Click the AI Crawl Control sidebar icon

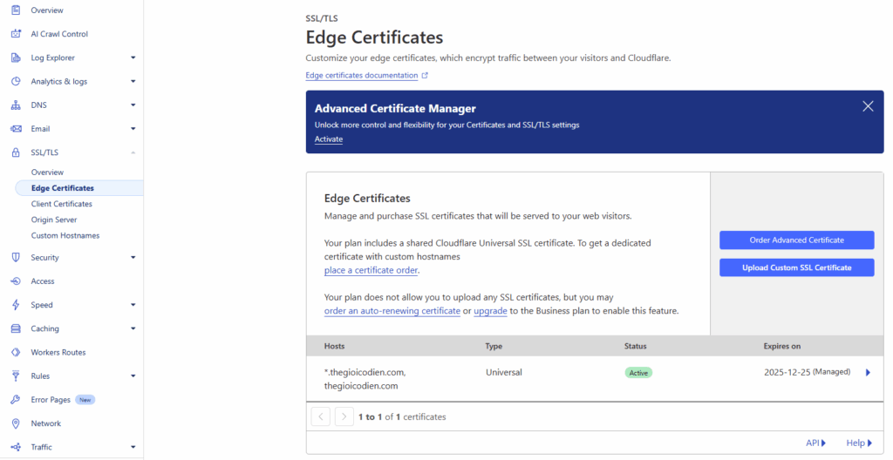[x=15, y=34]
